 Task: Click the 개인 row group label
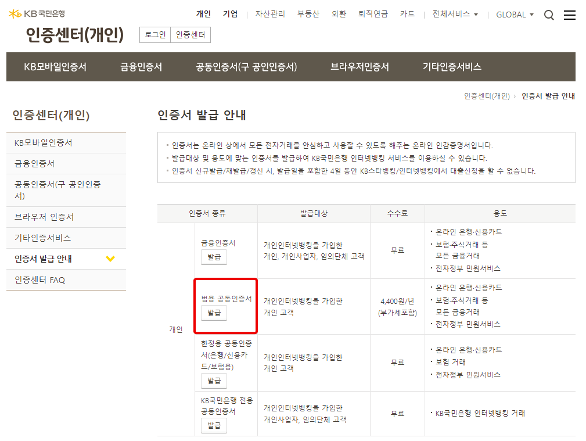point(175,329)
